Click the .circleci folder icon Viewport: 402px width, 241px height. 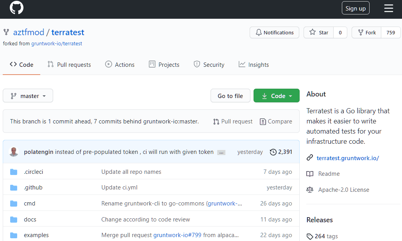click(14, 172)
